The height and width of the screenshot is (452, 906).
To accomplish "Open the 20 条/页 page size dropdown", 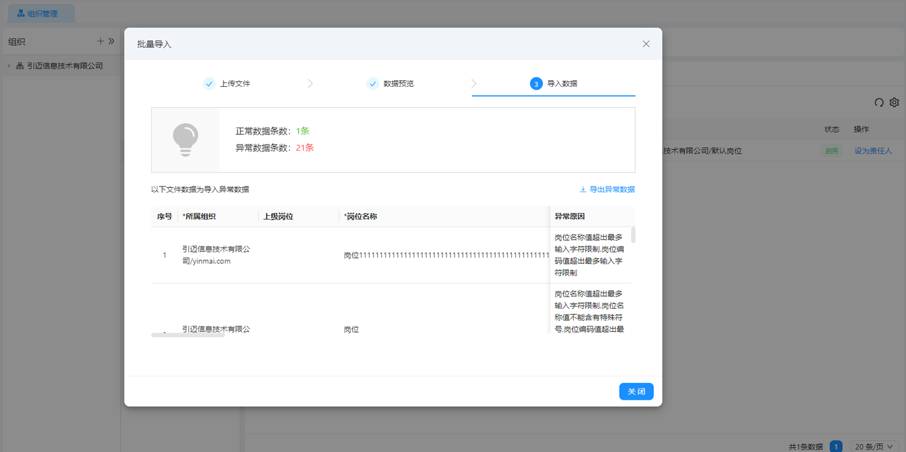I will (874, 446).
